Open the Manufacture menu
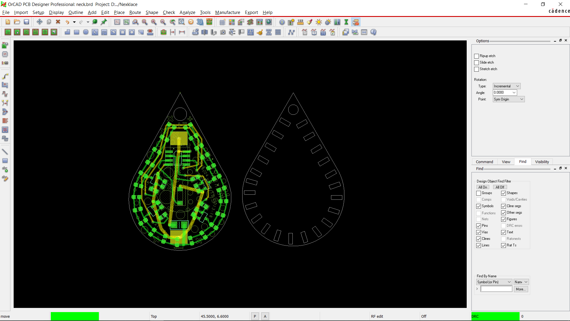The image size is (570, 321). [x=228, y=12]
